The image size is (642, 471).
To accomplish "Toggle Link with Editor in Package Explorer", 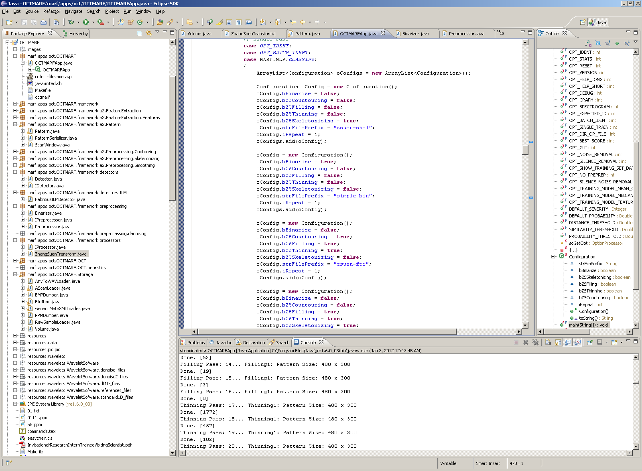I will pyautogui.click(x=149, y=34).
